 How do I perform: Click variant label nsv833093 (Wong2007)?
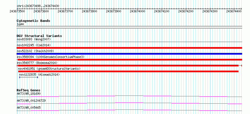(x=34, y=39)
